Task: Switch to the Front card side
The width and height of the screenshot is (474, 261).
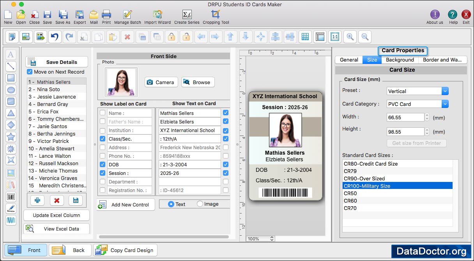Action: (x=26, y=250)
